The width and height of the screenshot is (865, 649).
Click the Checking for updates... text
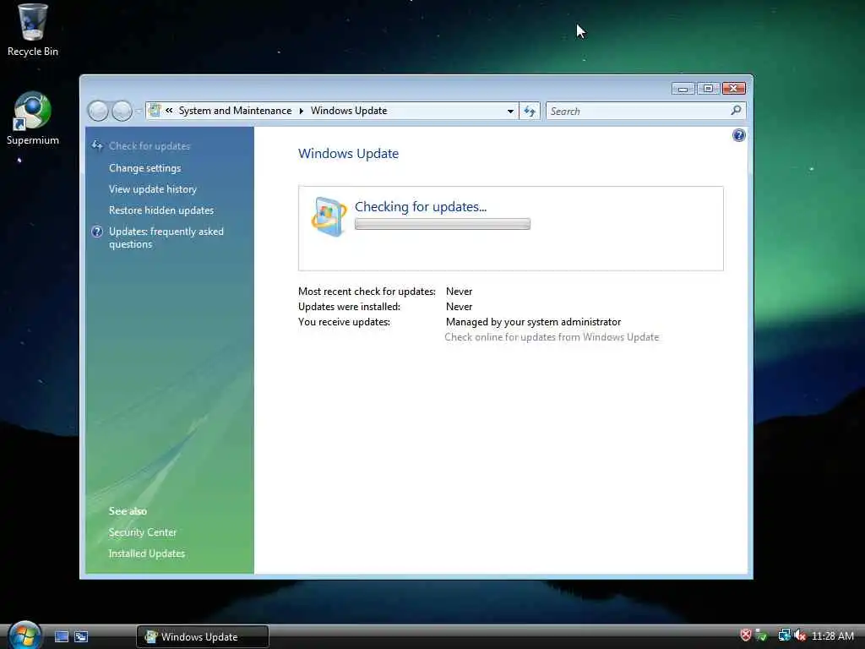coord(421,206)
